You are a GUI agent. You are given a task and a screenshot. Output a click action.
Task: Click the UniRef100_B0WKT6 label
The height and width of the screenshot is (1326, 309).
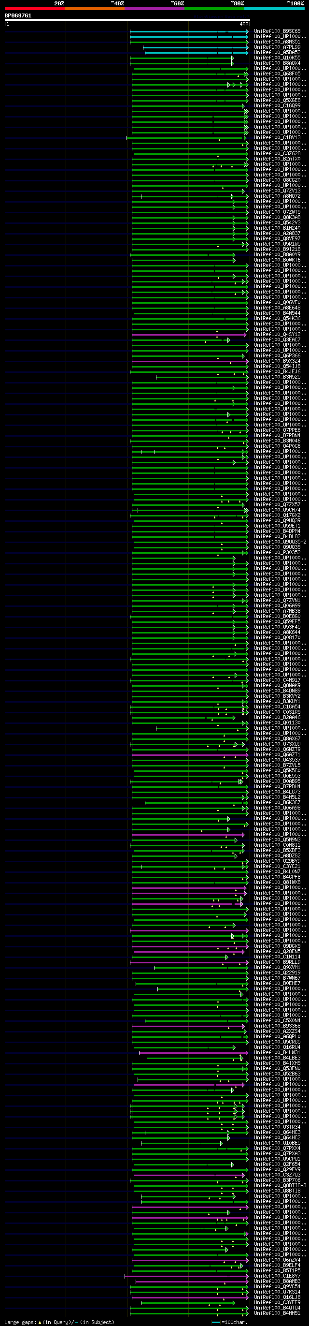[277, 260]
